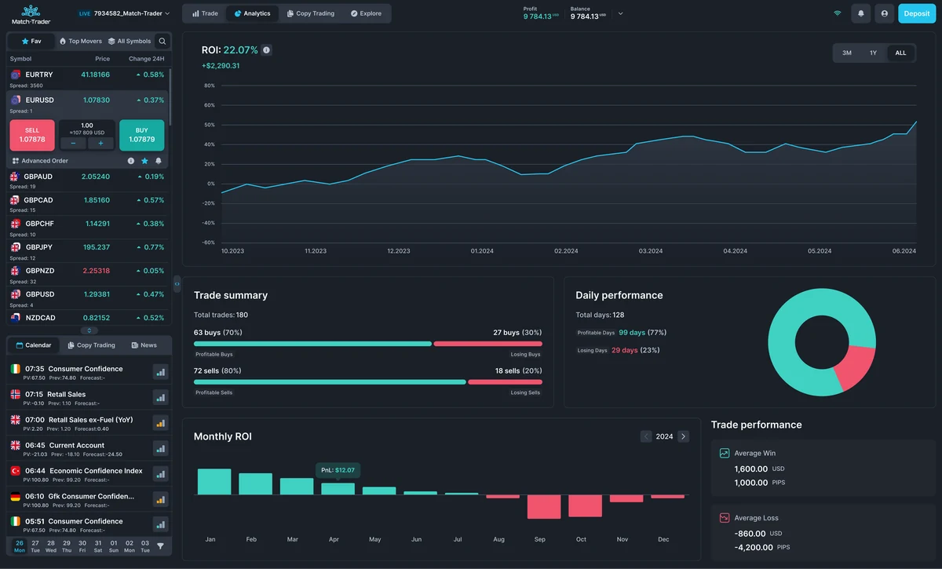Click the profitable buys green progress bar
This screenshot has height=569, width=942.
(312, 344)
